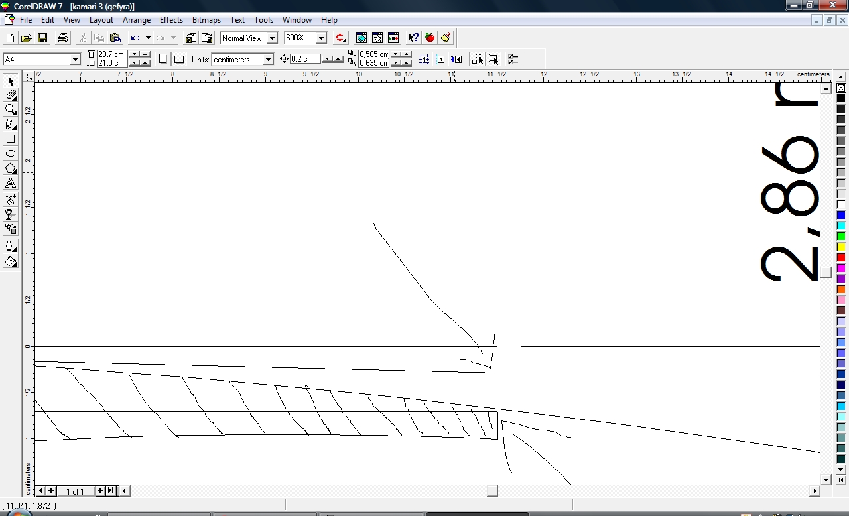This screenshot has height=516, width=849.
Task: Open the 600% zoom level dropdown
Action: click(x=321, y=38)
